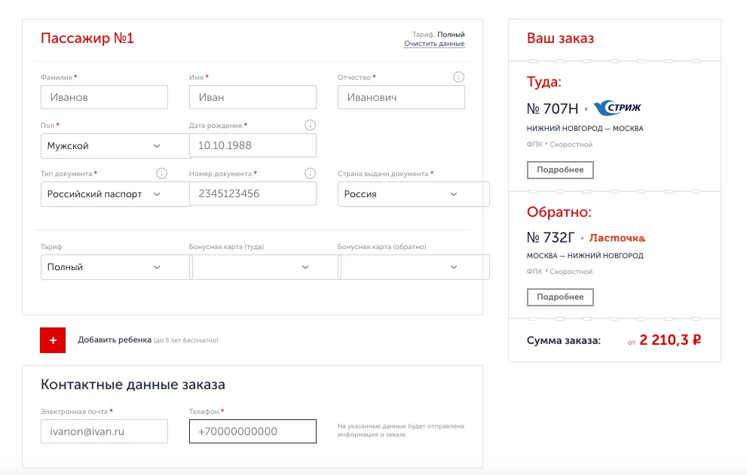
Task: Focus the Отчество field containing Иванович
Action: (401, 97)
